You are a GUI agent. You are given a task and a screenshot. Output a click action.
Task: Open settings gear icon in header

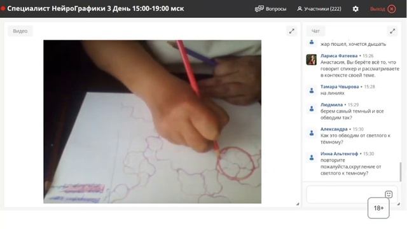point(355,9)
